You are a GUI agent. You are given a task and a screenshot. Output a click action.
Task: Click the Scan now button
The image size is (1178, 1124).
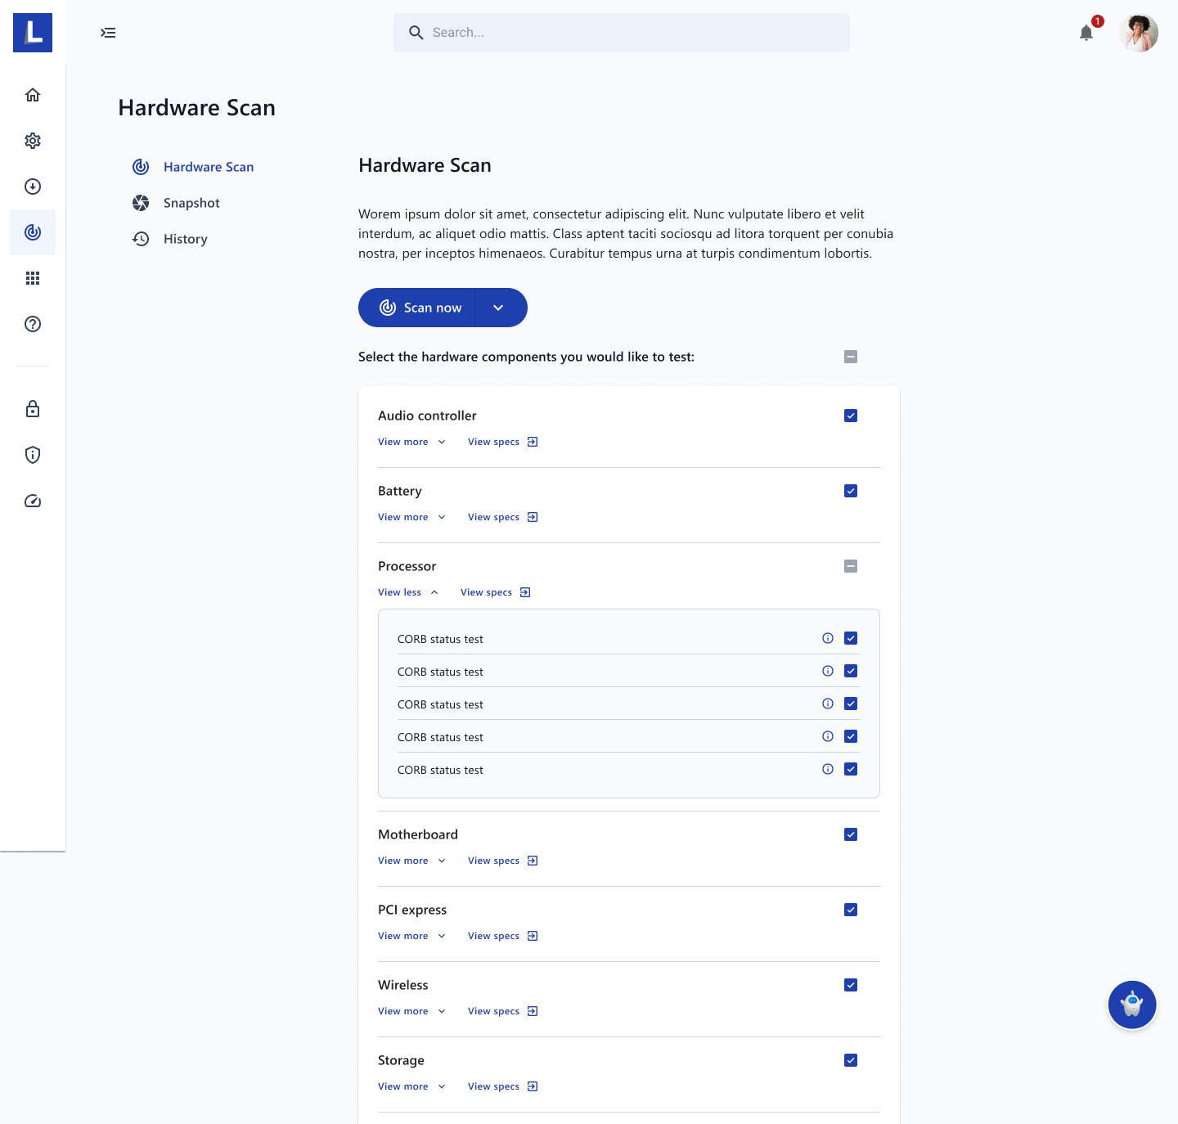point(417,308)
